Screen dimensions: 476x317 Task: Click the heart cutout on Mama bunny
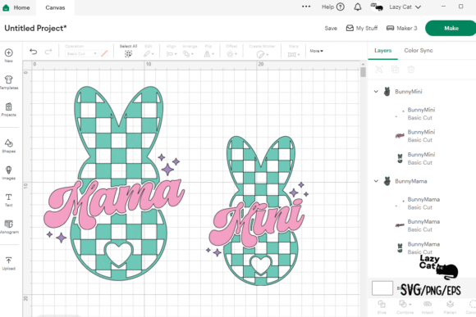[x=118, y=254]
